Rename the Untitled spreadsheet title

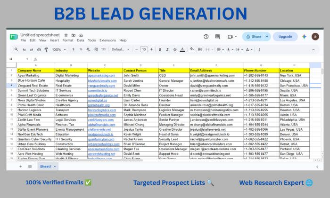point(40,35)
